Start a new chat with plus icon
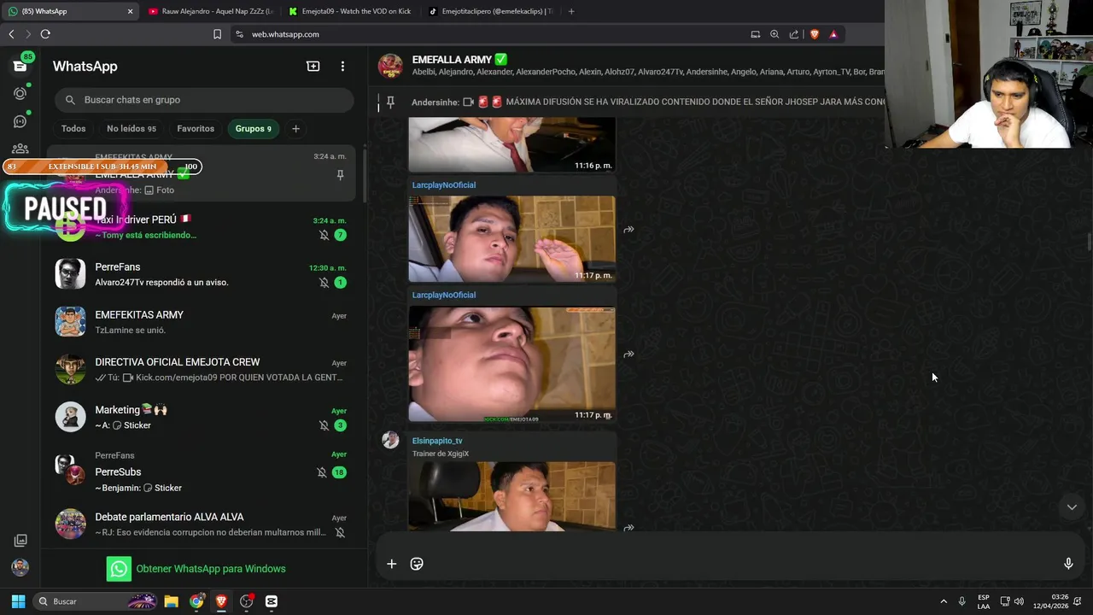 [313, 66]
